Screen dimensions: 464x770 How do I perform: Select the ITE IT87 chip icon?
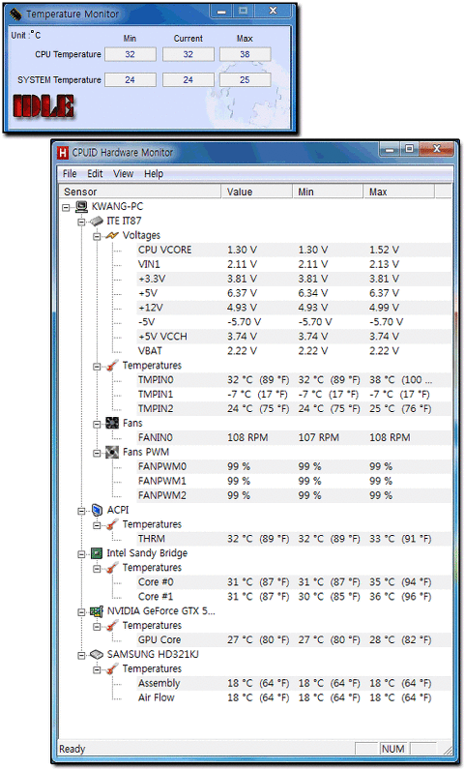click(97, 222)
